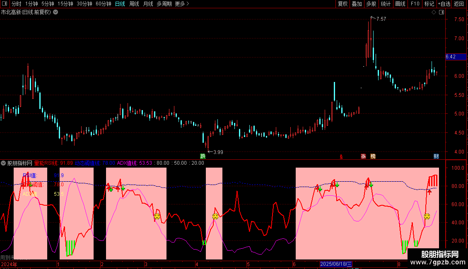This screenshot has width=468, height=269.
Task: Click the sad face icon near month 8
Action: pos(427,216)
